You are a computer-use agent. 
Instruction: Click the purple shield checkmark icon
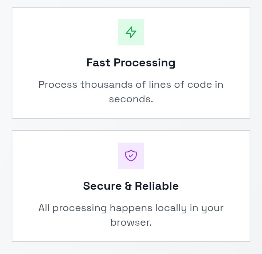click(x=131, y=156)
